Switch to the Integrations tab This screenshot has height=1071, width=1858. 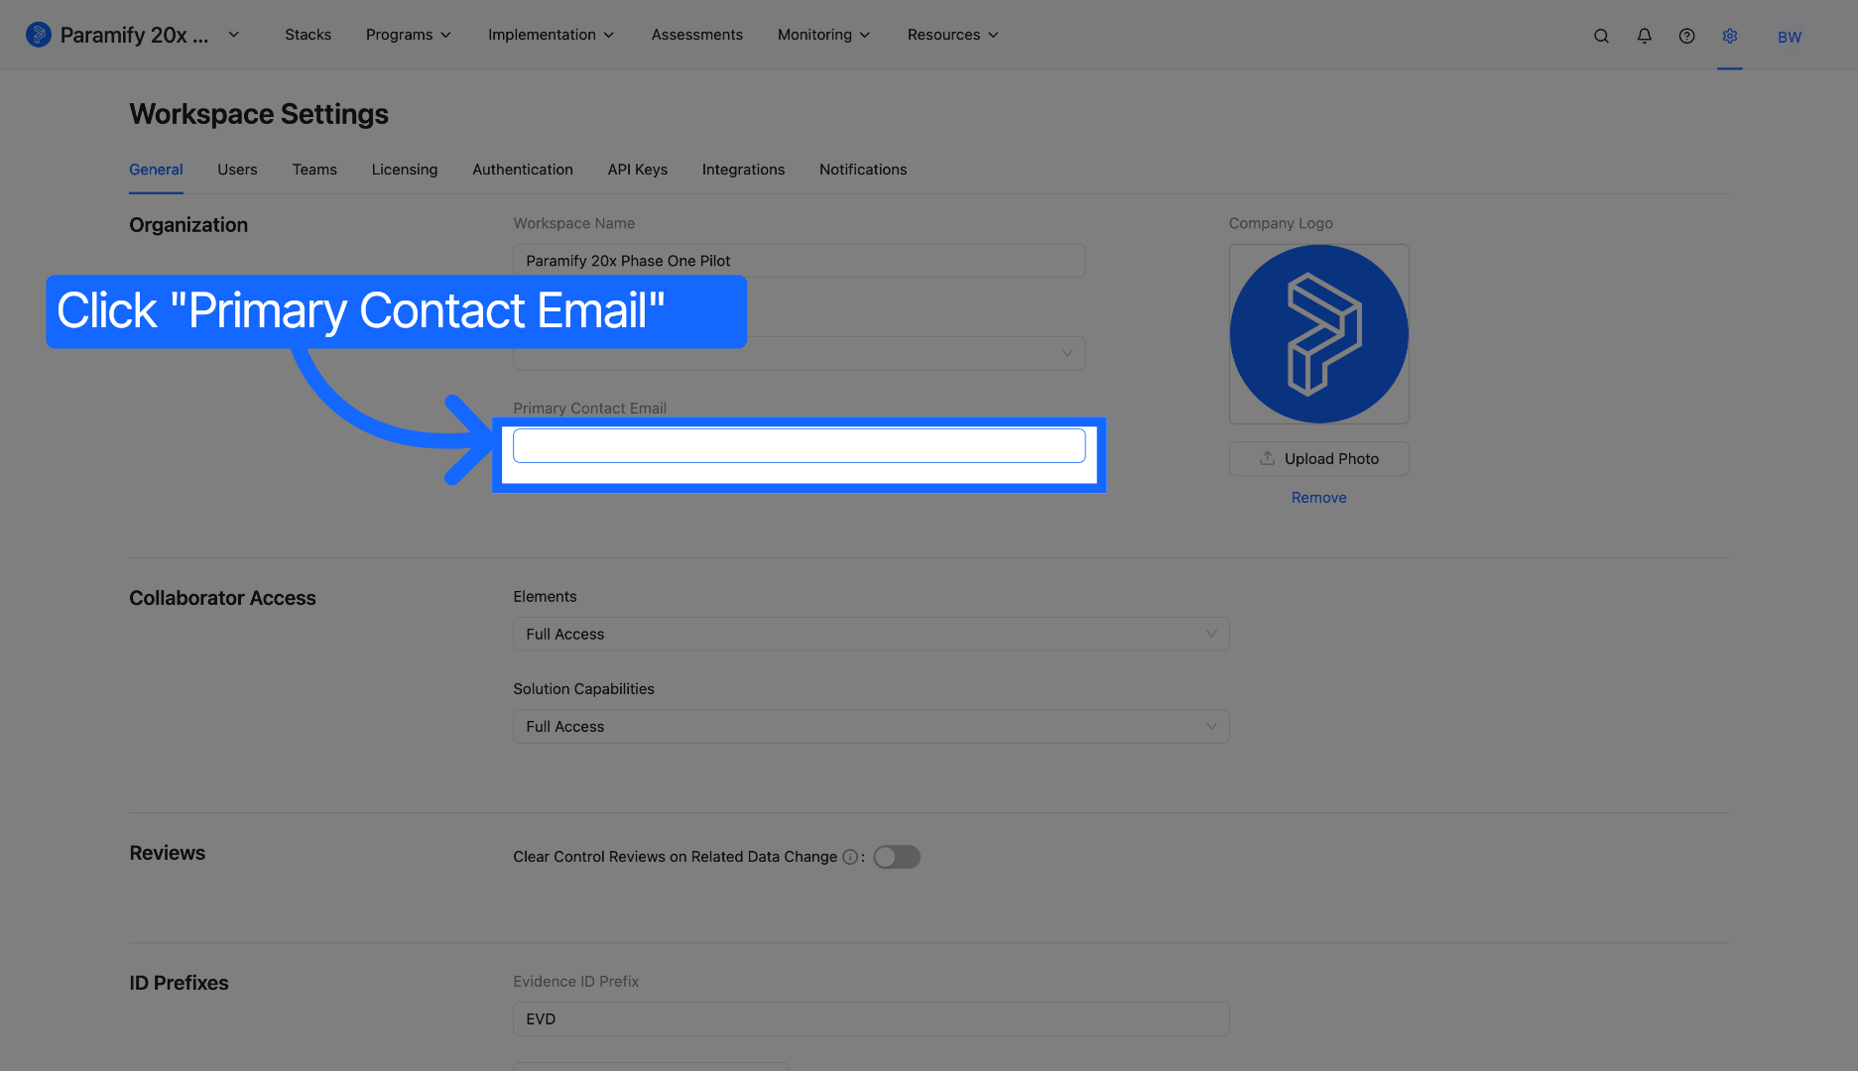click(743, 170)
